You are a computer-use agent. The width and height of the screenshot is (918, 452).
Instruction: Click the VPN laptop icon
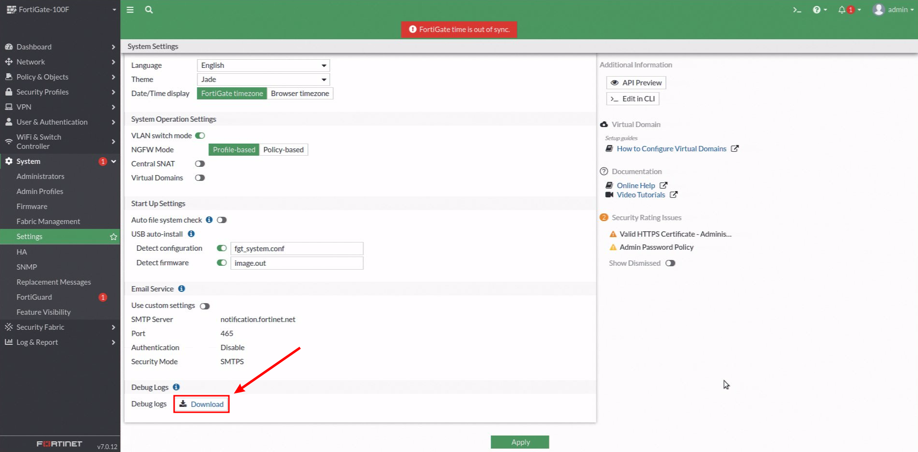coord(9,107)
